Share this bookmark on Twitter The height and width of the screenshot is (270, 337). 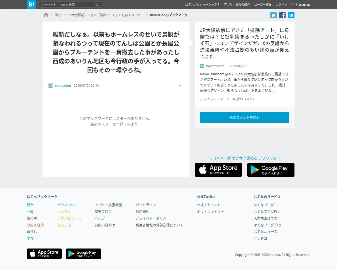point(273,15)
